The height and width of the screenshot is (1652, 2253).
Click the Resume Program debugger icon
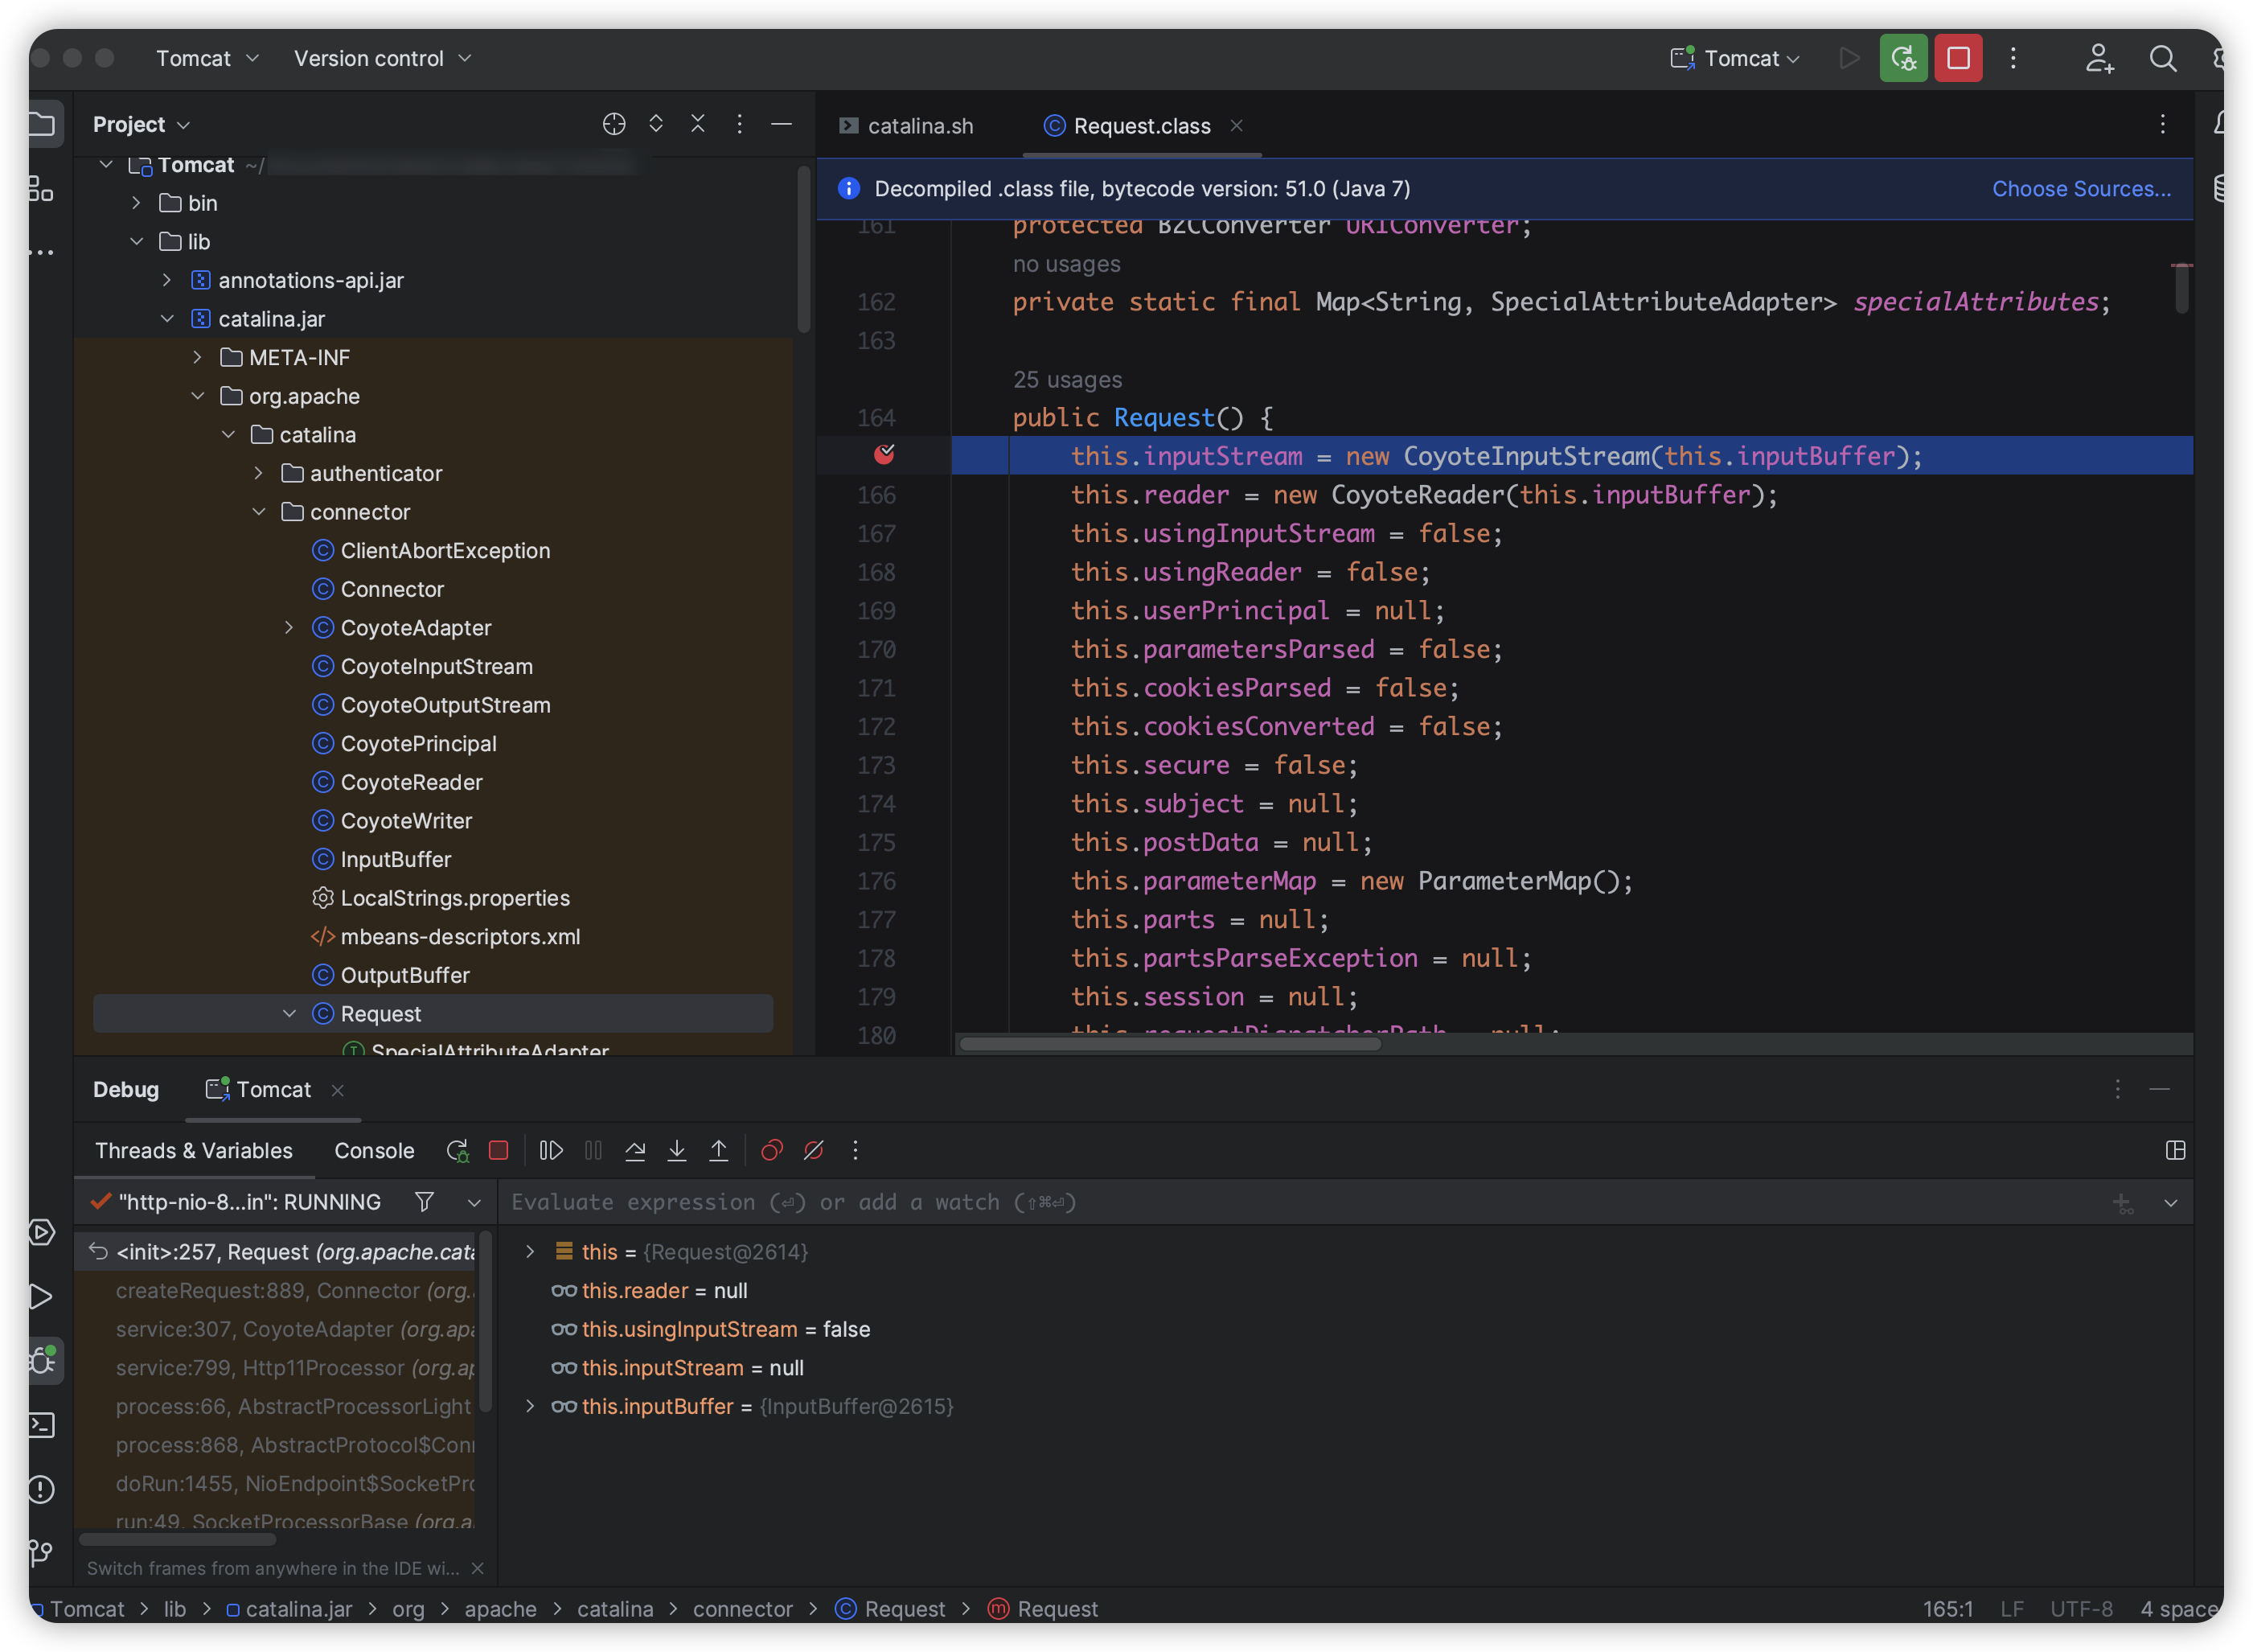pos(551,1150)
